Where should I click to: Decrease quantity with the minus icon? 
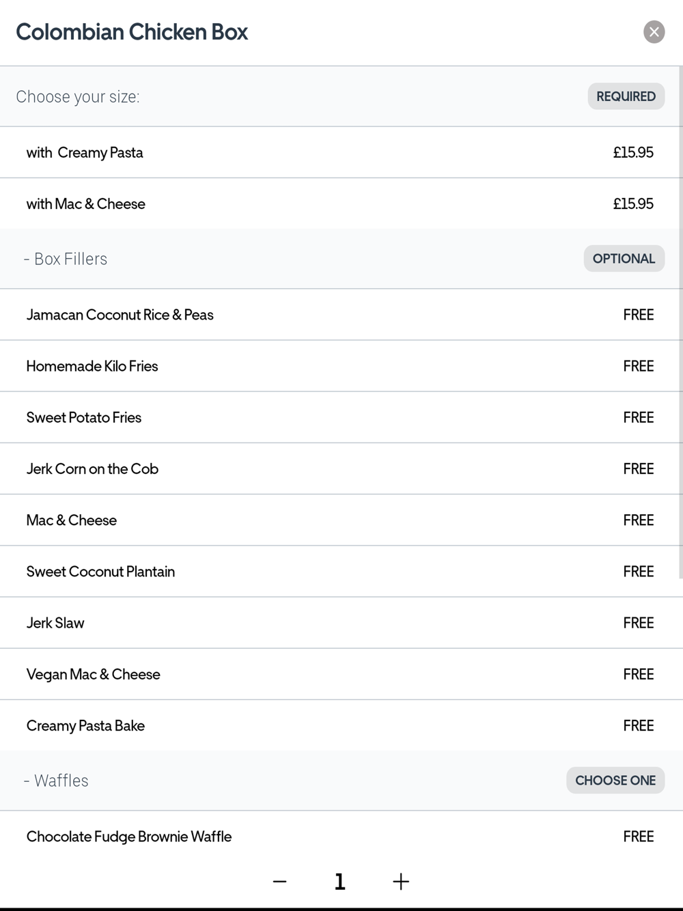tap(279, 882)
